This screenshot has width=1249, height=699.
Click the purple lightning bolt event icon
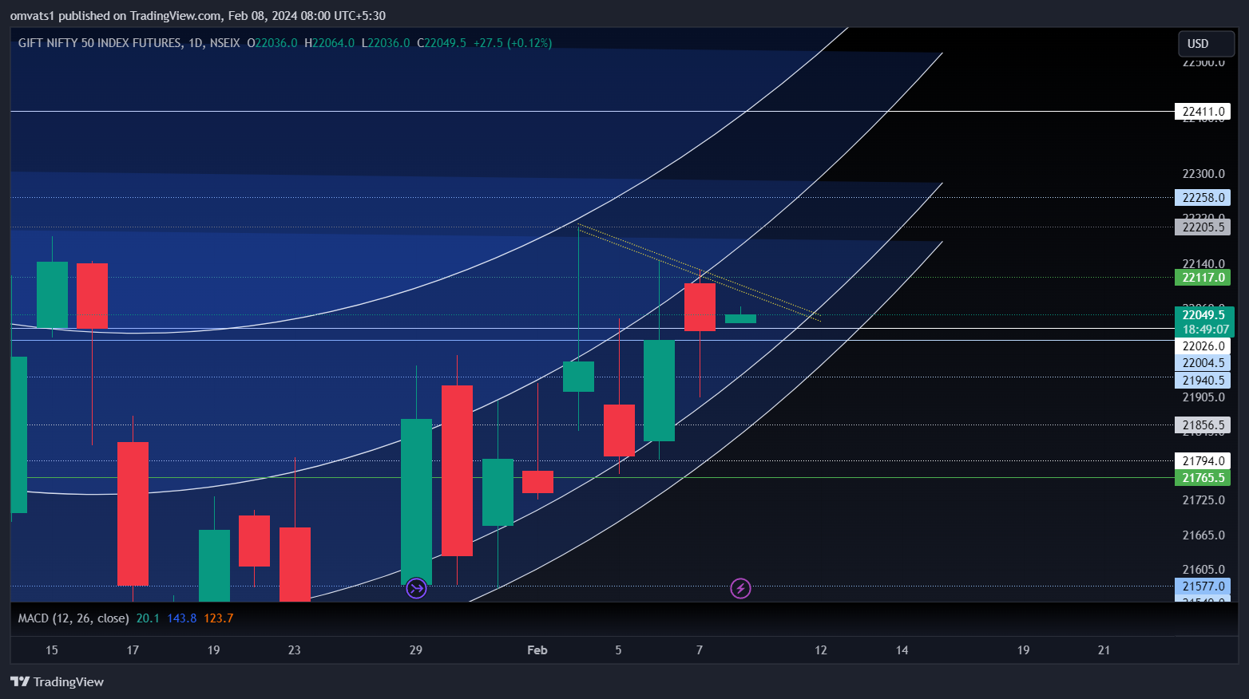pyautogui.click(x=740, y=589)
